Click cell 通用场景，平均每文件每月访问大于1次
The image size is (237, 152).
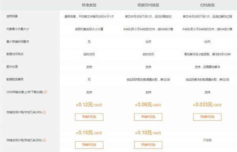pyautogui.click(x=89, y=17)
